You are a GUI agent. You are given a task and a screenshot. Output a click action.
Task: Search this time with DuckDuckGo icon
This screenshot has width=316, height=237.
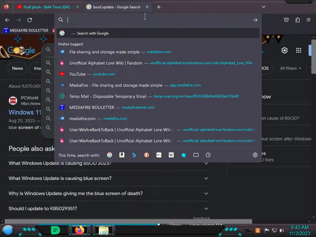pyautogui.click(x=147, y=155)
